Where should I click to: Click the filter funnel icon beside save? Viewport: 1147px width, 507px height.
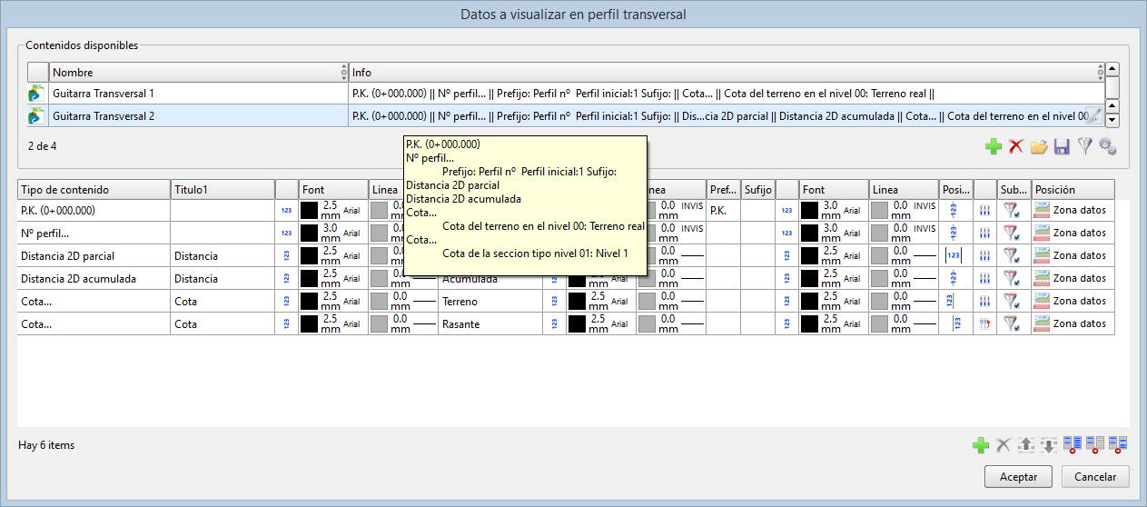pyautogui.click(x=1084, y=145)
